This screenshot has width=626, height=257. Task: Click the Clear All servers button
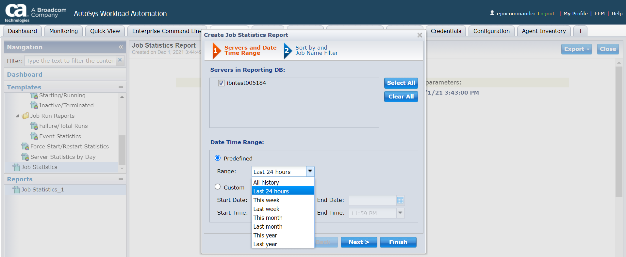click(x=401, y=97)
